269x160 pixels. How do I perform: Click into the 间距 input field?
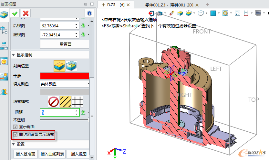[60, 112]
